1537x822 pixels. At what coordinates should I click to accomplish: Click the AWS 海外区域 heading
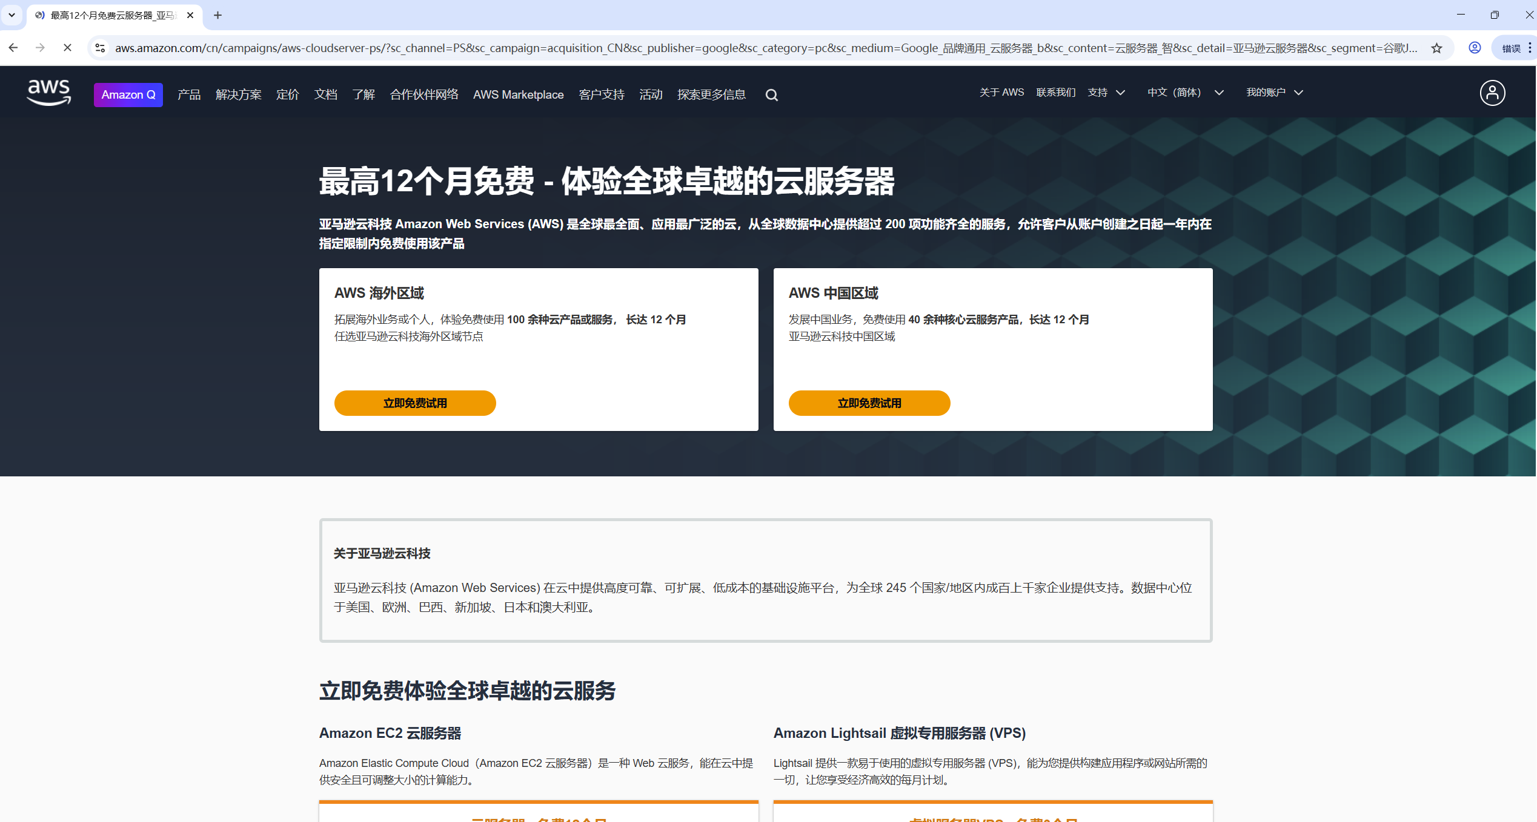tap(379, 294)
